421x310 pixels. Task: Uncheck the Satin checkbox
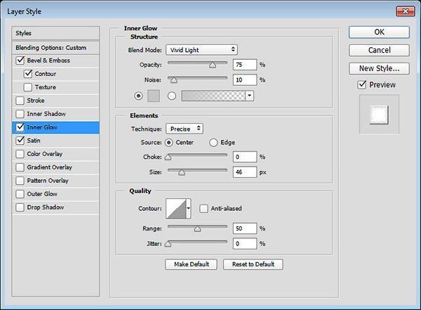pyautogui.click(x=20, y=141)
